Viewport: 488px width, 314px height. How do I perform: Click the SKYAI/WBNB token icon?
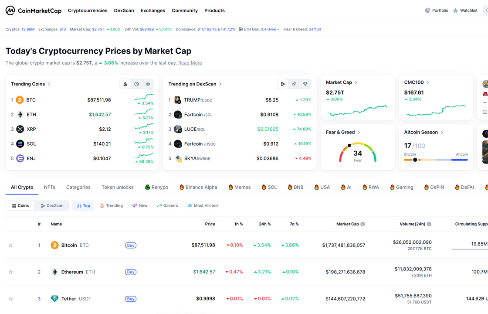pos(178,159)
